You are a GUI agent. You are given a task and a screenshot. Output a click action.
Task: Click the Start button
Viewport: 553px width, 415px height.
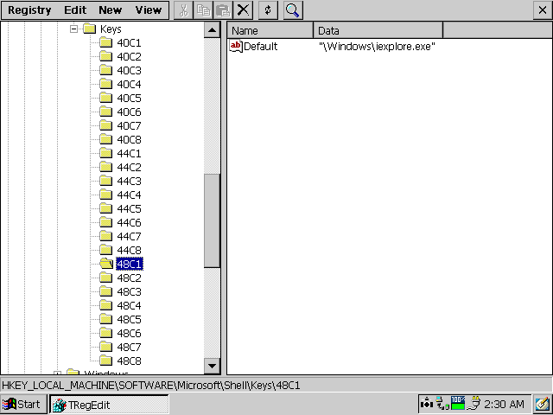[x=22, y=404]
